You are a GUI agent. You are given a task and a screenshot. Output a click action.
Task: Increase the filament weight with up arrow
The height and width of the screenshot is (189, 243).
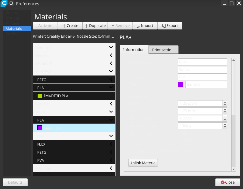[225, 124]
